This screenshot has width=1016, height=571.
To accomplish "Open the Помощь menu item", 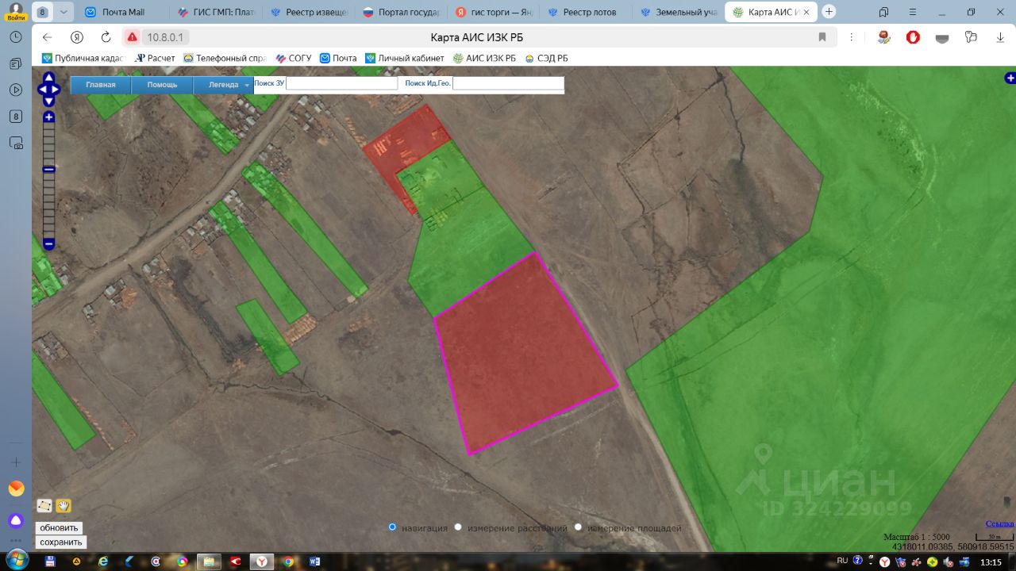I will (x=162, y=85).
